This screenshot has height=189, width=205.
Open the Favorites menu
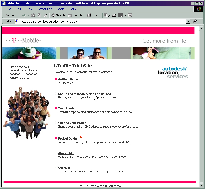coord(45,9)
